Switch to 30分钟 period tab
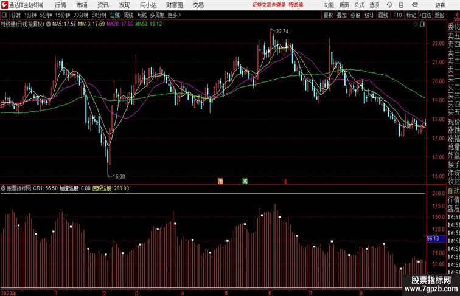460x296 pixels. pos(81,15)
